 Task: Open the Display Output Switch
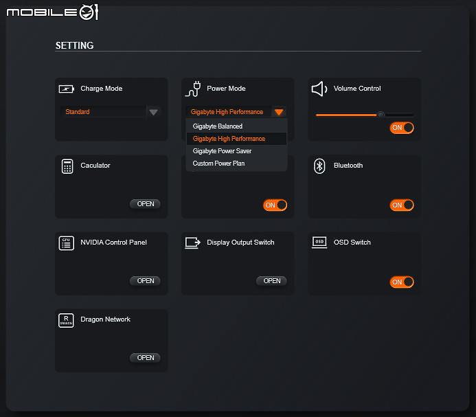tap(271, 280)
